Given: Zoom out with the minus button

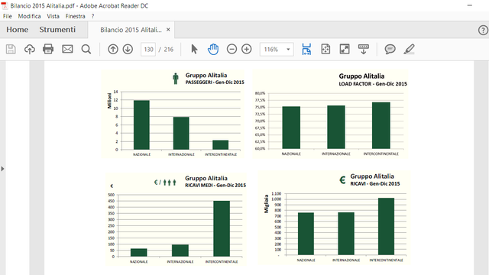Looking at the screenshot, I should [x=232, y=49].
